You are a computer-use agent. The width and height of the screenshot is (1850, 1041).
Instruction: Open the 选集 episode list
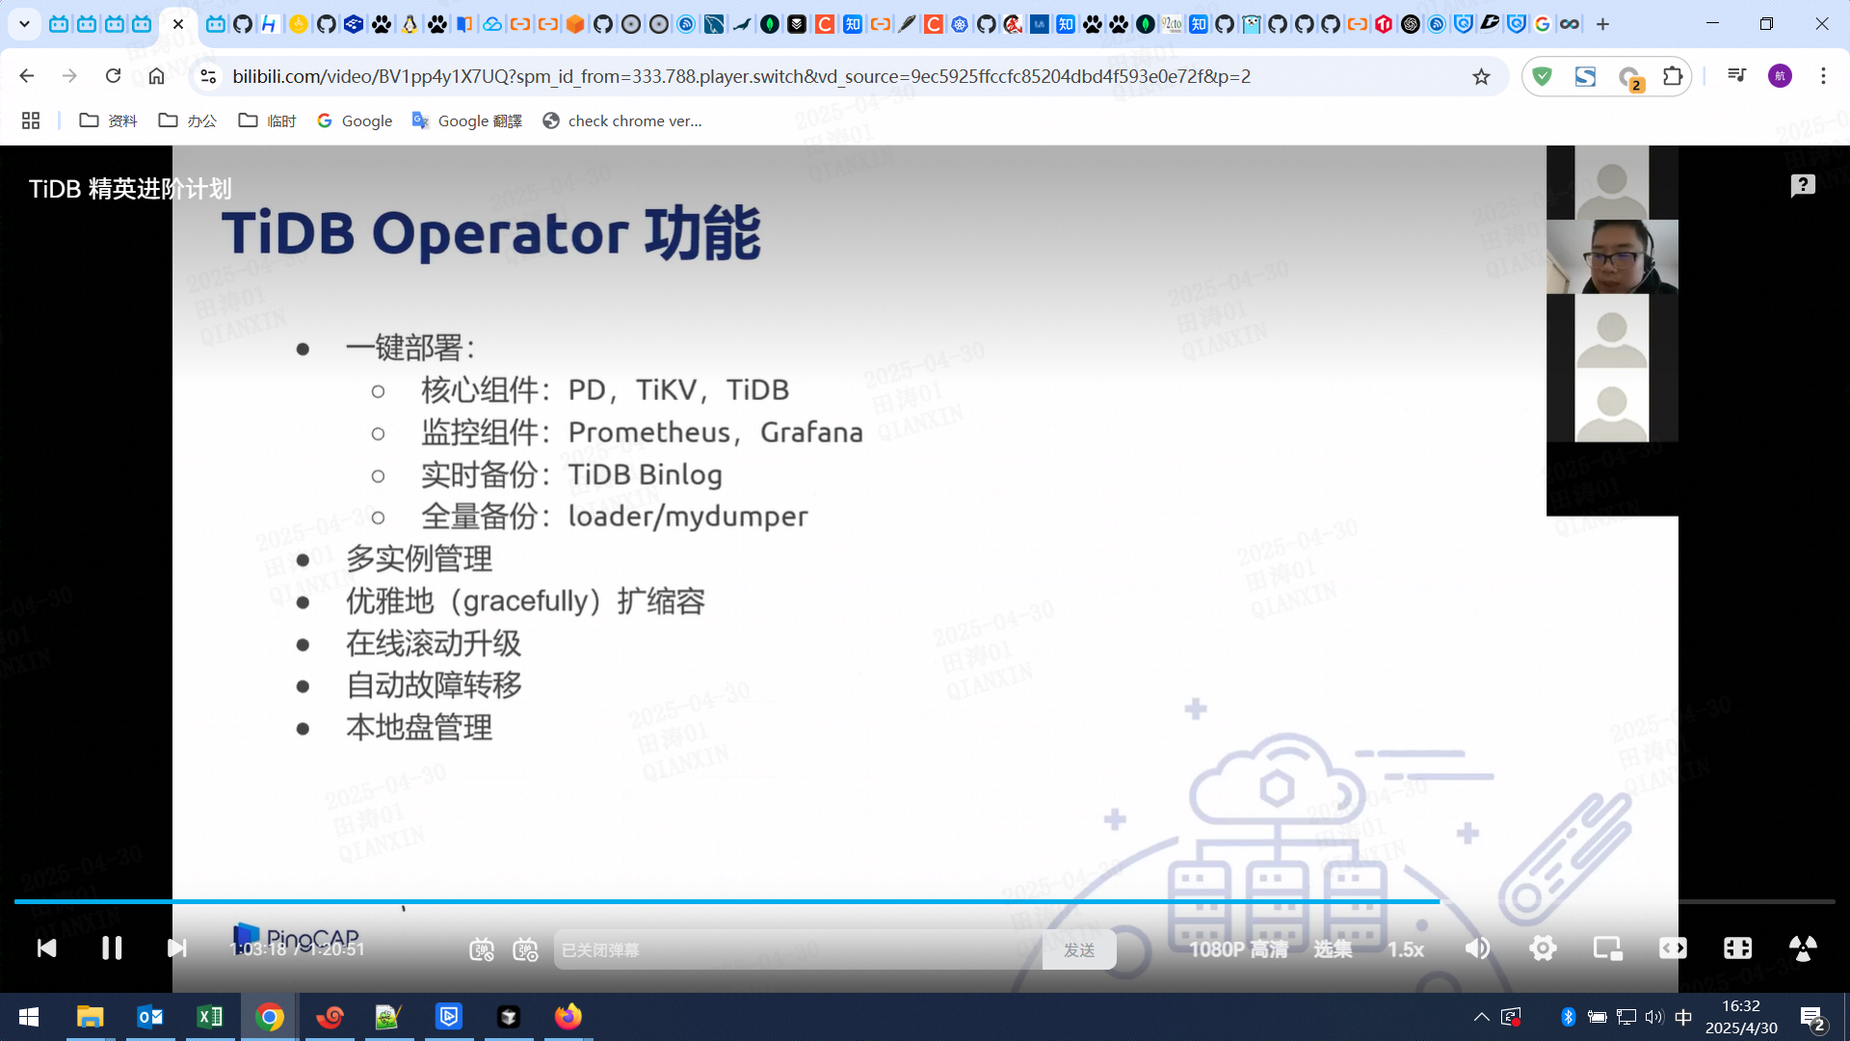point(1333,950)
